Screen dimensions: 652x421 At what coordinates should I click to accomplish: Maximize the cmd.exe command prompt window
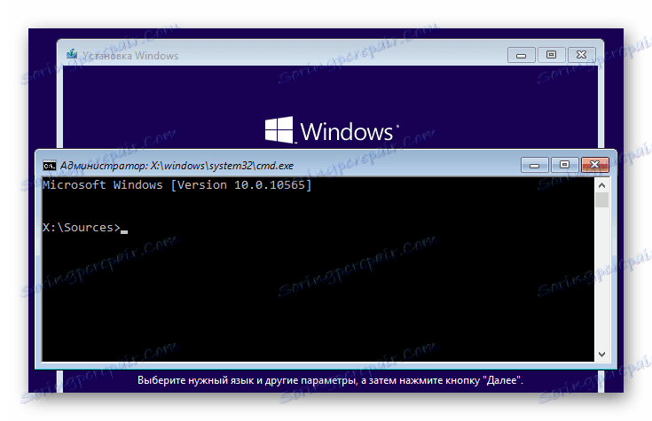pos(564,165)
